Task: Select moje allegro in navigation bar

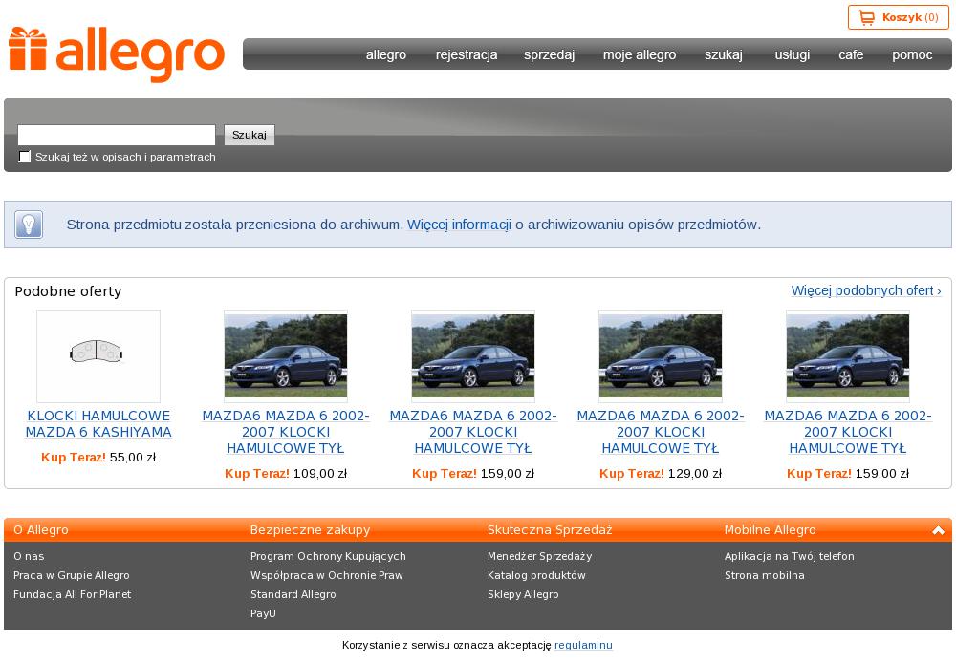Action: click(639, 54)
